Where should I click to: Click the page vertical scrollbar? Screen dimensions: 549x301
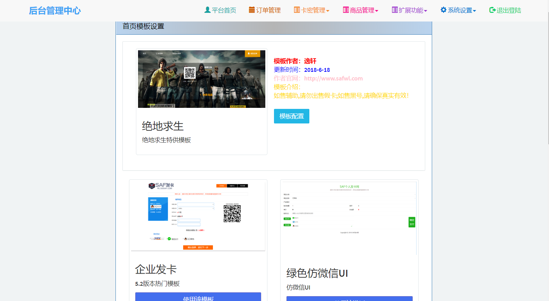[x=548, y=78]
